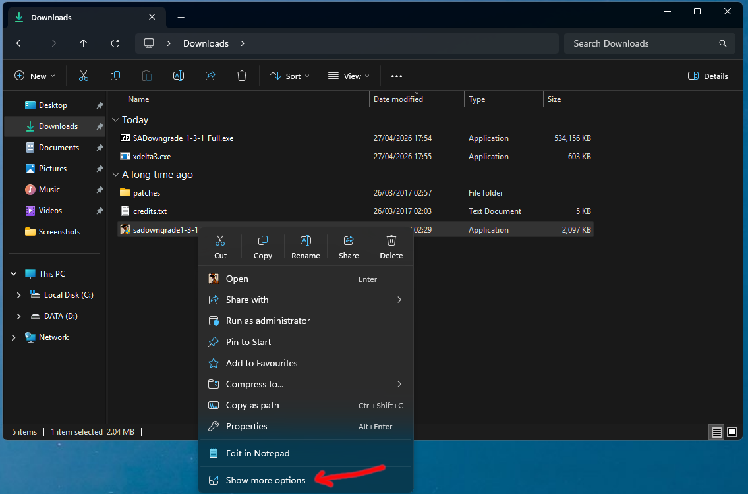This screenshot has width=748, height=494.
Task: Choose Properties from the context menu
Action: 306,426
